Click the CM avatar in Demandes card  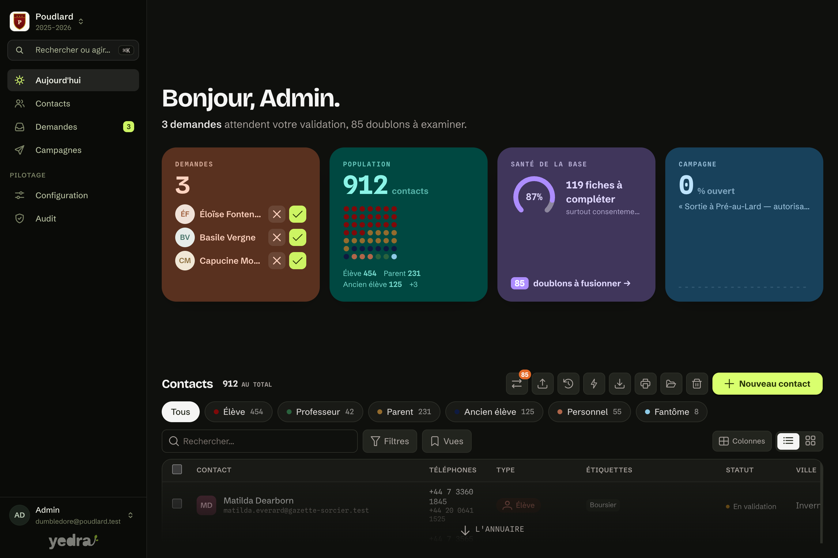(x=185, y=261)
